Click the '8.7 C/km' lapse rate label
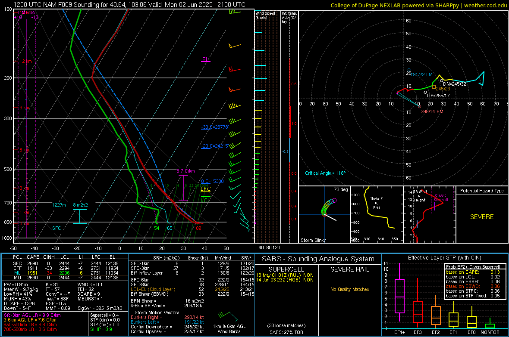This screenshot has height=337, width=509. pos(185,171)
